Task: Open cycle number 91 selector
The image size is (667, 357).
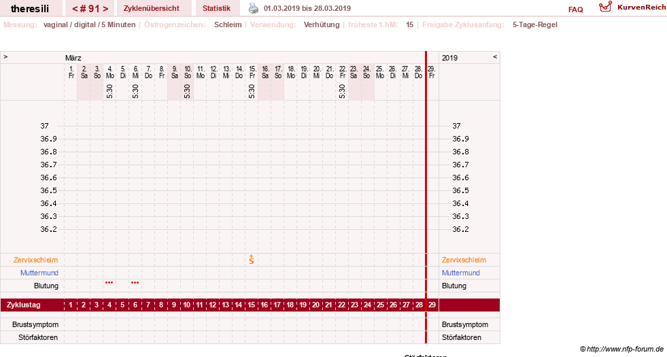Action: tap(90, 8)
